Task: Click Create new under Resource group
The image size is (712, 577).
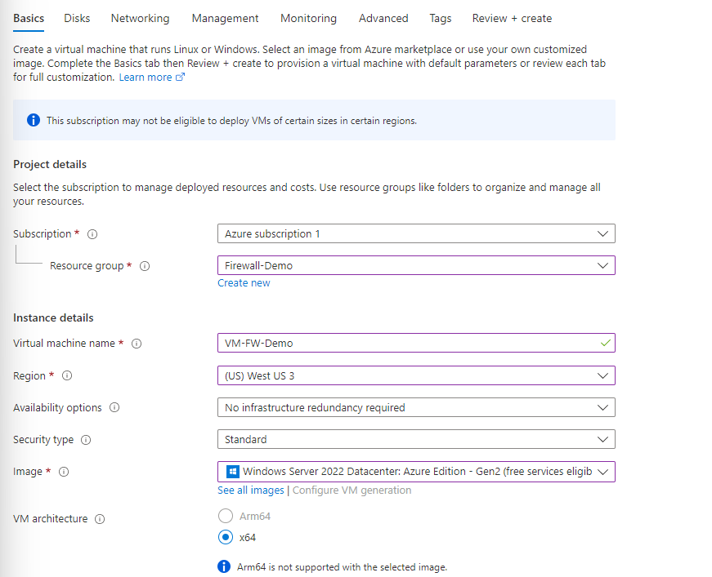Action: [244, 282]
